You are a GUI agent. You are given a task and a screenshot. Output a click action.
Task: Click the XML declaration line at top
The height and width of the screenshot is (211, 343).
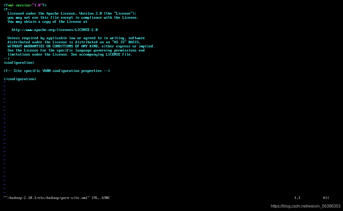click(25, 5)
